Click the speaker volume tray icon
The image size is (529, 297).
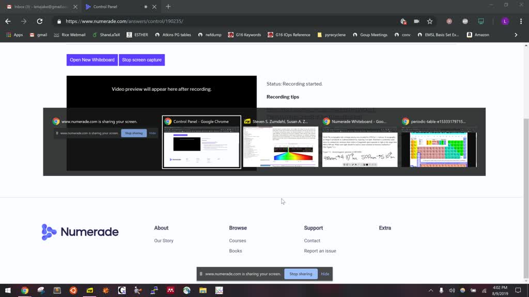[x=452, y=290]
